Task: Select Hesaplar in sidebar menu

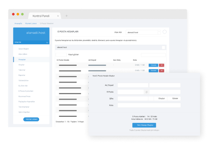Action: (31, 60)
